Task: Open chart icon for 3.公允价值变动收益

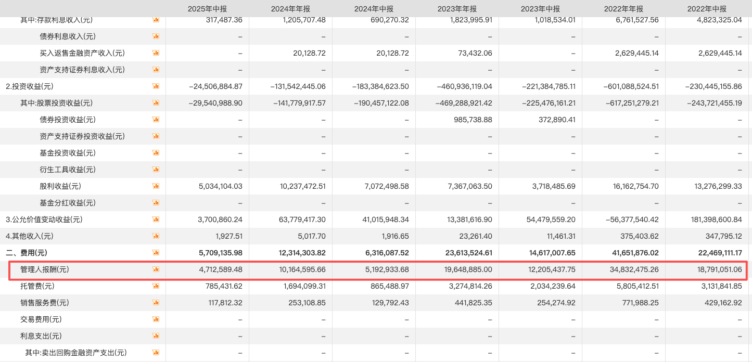Action: (x=156, y=219)
